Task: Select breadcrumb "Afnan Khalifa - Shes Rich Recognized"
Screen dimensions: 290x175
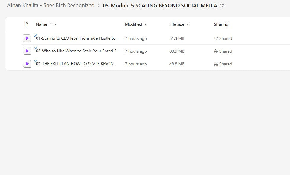Action: (x=51, y=5)
